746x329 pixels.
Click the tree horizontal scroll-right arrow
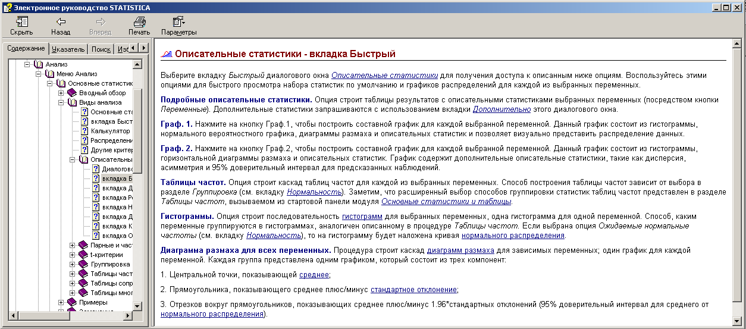128,316
